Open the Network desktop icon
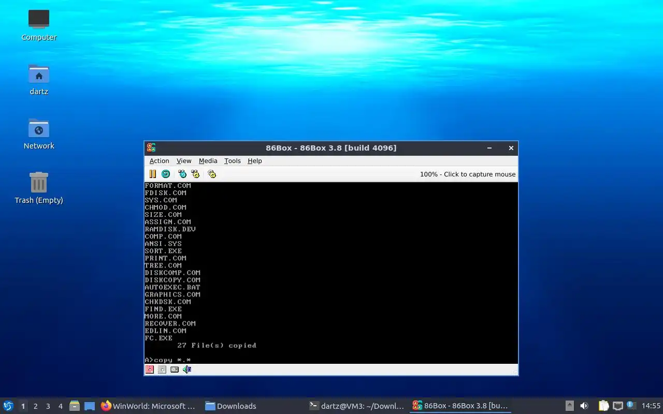663x414 pixels. point(39,134)
